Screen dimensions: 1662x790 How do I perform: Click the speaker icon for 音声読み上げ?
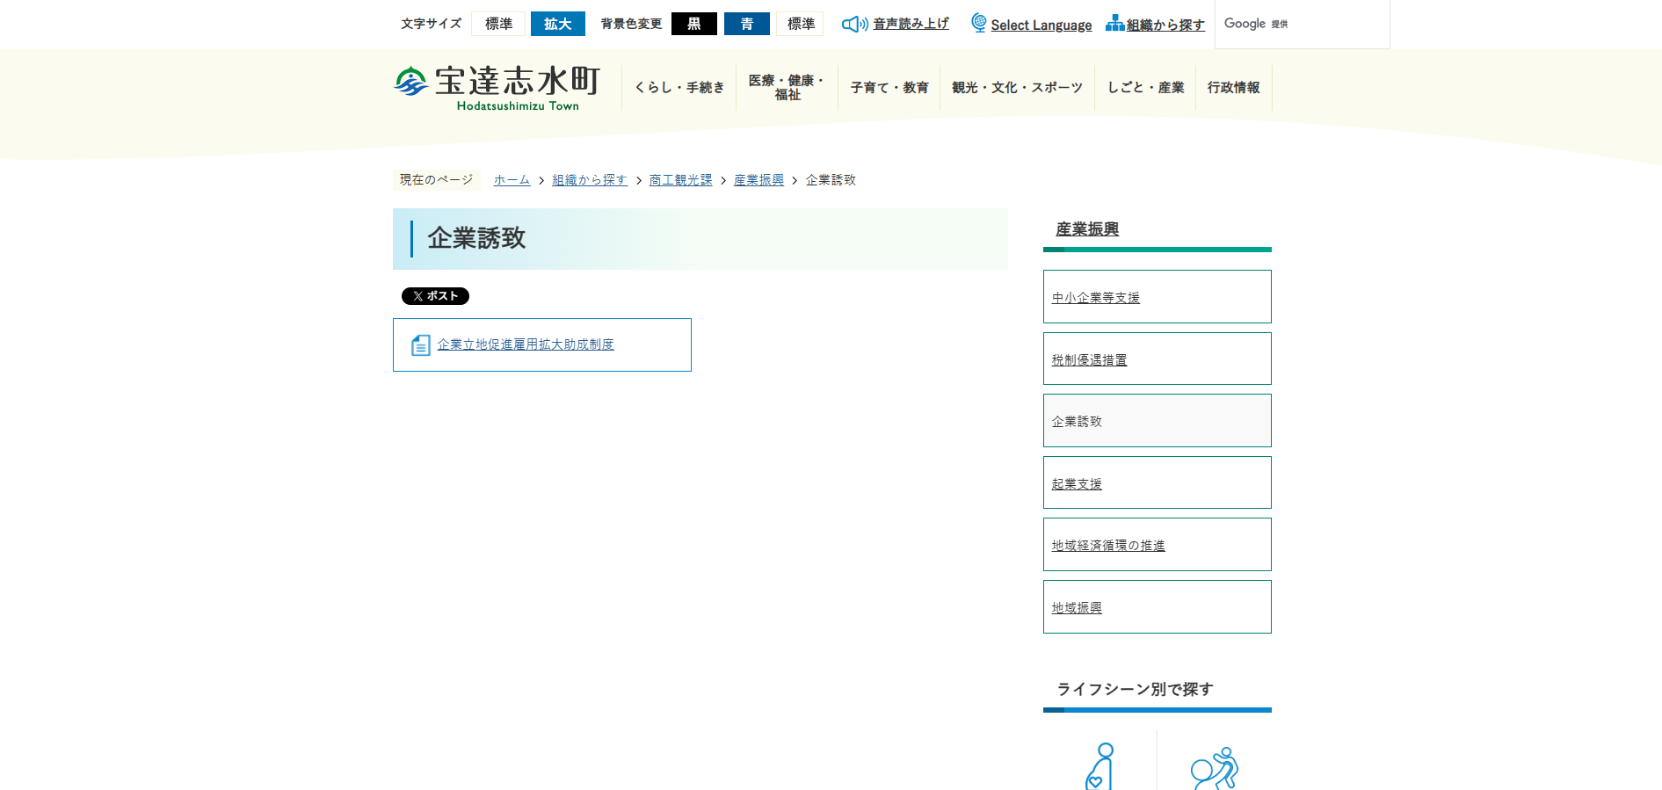click(854, 25)
